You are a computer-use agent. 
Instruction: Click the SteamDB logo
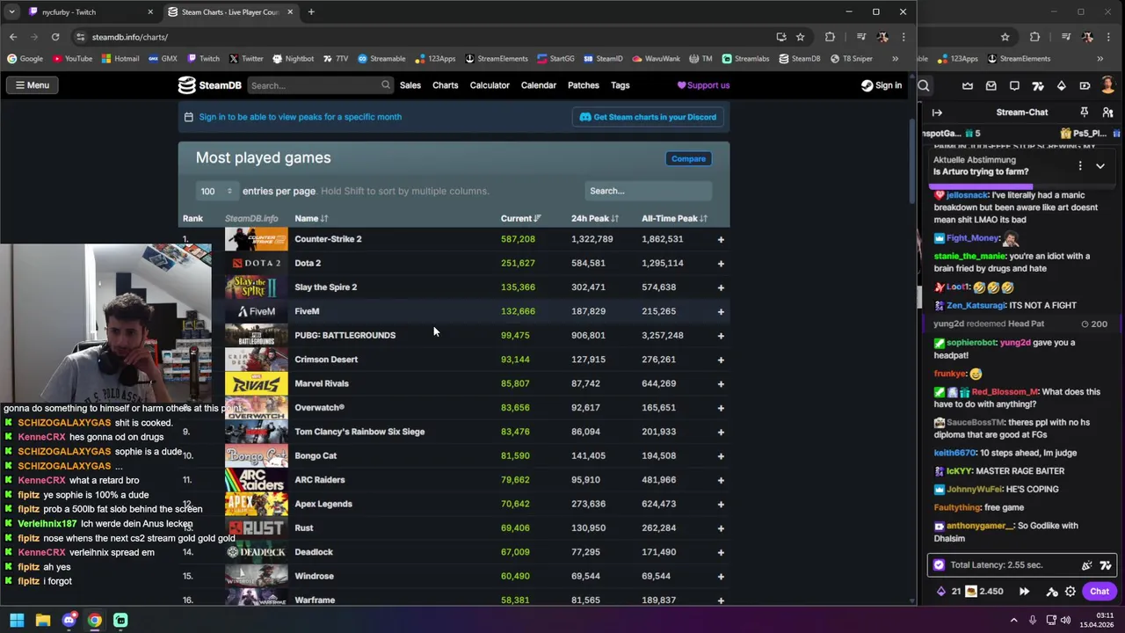(x=209, y=85)
